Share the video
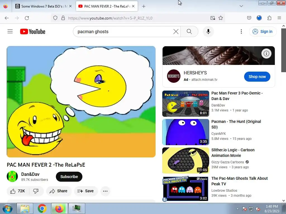Image resolution: width=286 pixels, height=214 pixels. tap(59, 191)
